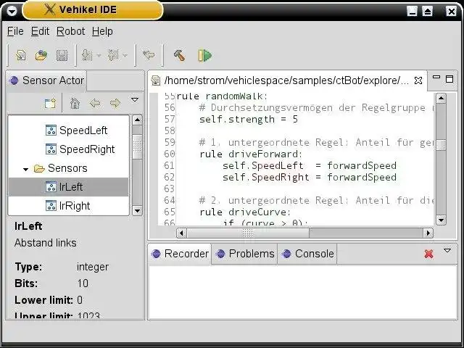The height and width of the screenshot is (348, 464).
Task: Click the red X clear icon in Recorder panel
Action: pos(428,254)
